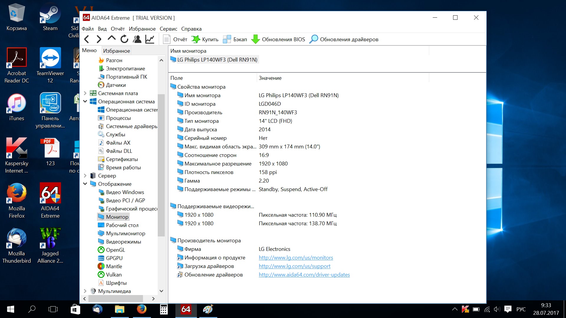Select the LG Philips LP140WF3 monitor entry
The height and width of the screenshot is (318, 566).
click(x=214, y=60)
